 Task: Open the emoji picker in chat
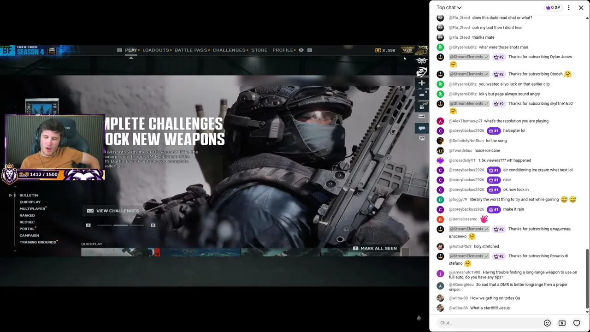547,323
